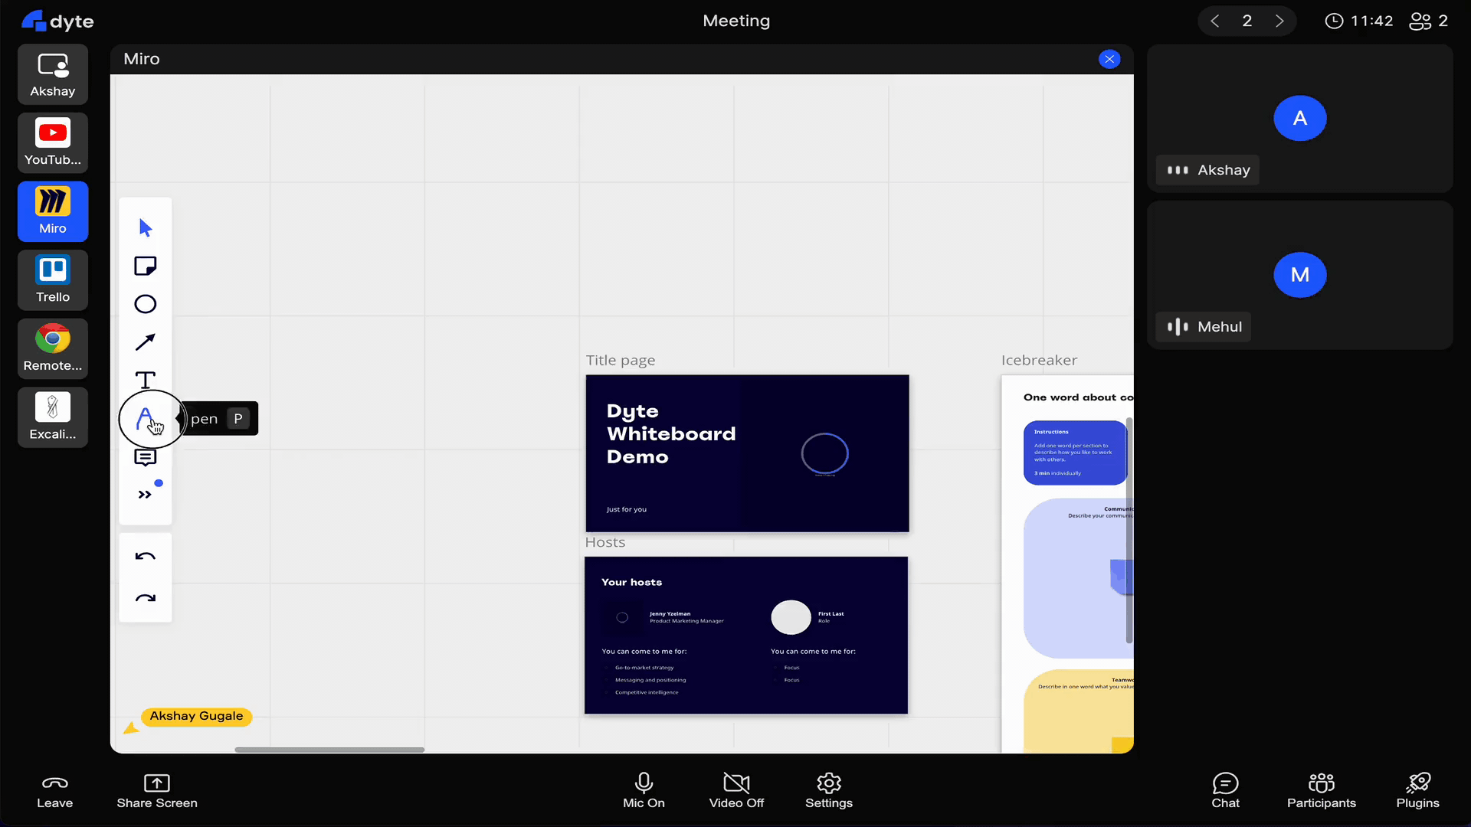1471x827 pixels.
Task: Click Akshay's avatar tile
Action: coord(1300,118)
